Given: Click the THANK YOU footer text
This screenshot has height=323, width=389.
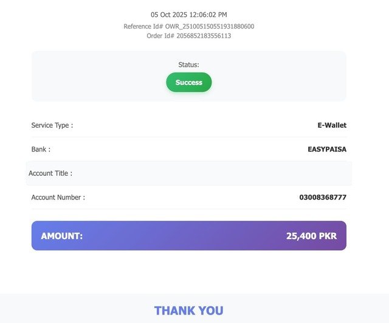Looking at the screenshot, I should [x=188, y=311].
